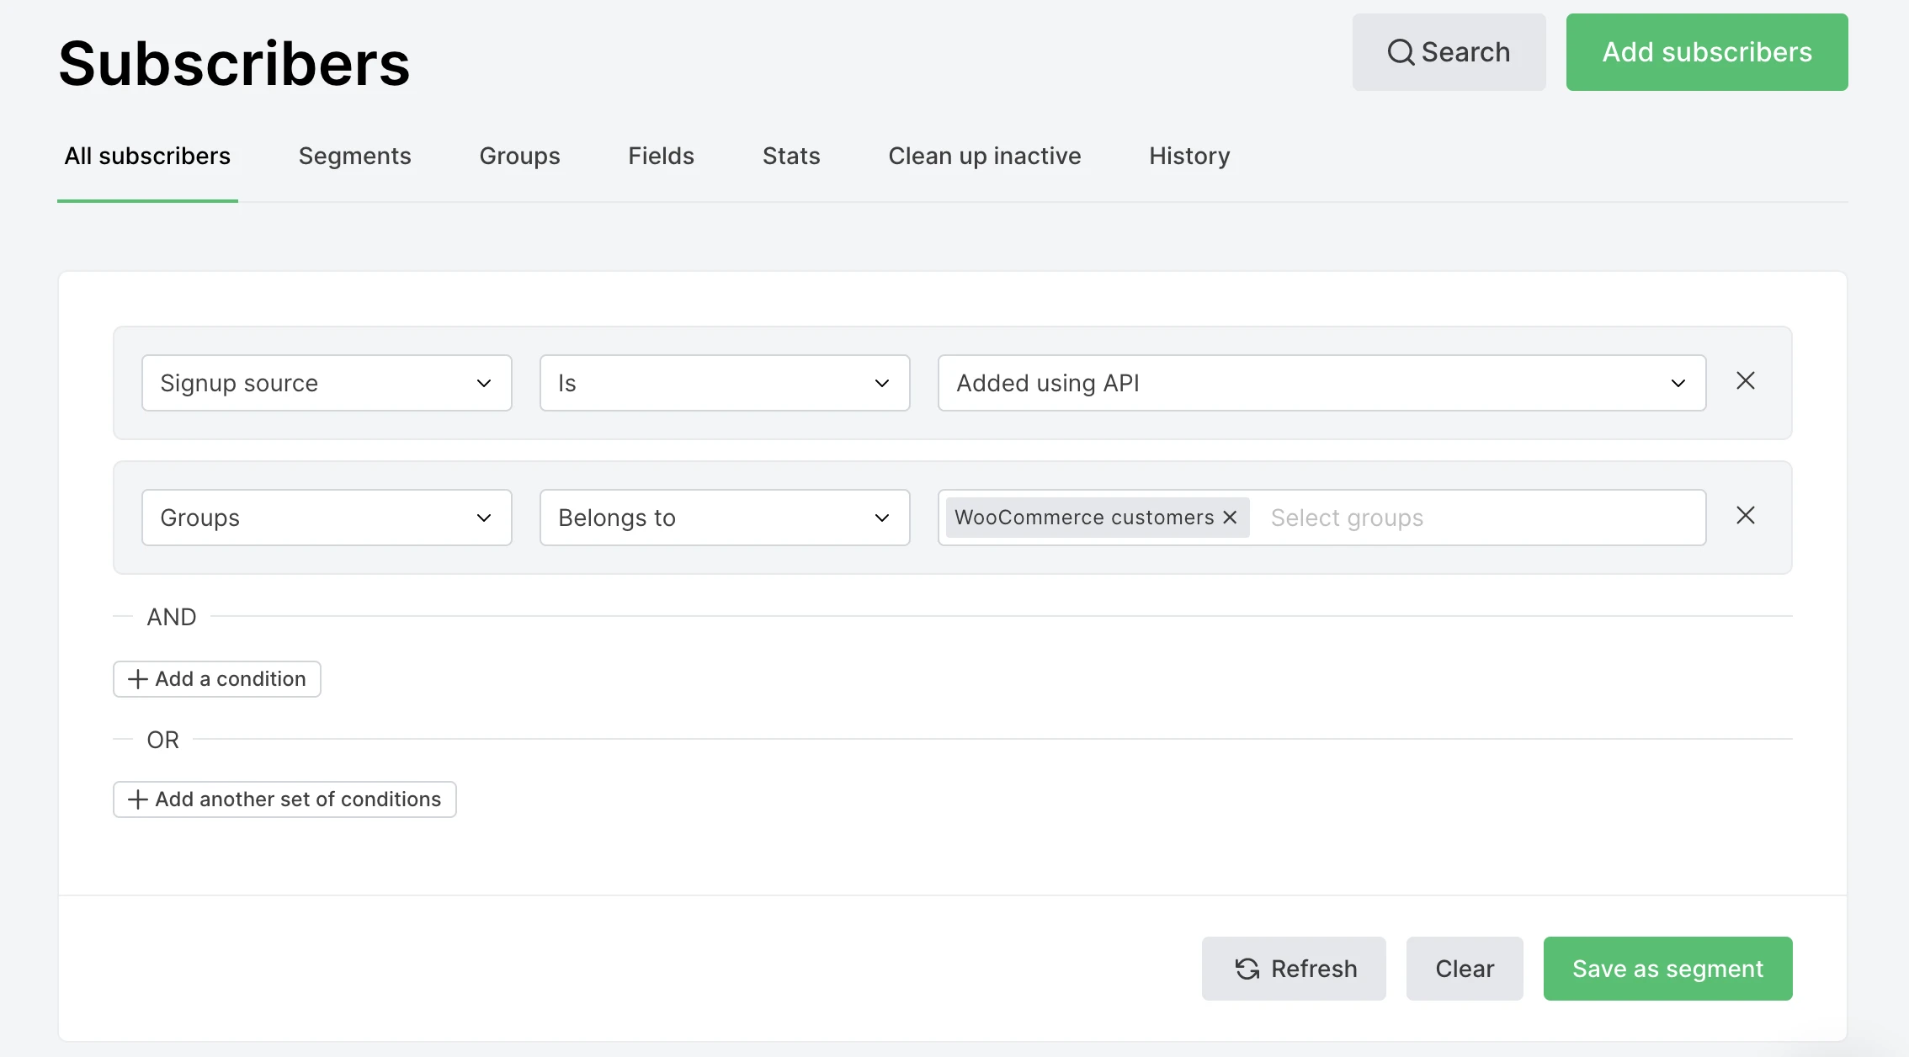Click the Search button

tap(1449, 52)
